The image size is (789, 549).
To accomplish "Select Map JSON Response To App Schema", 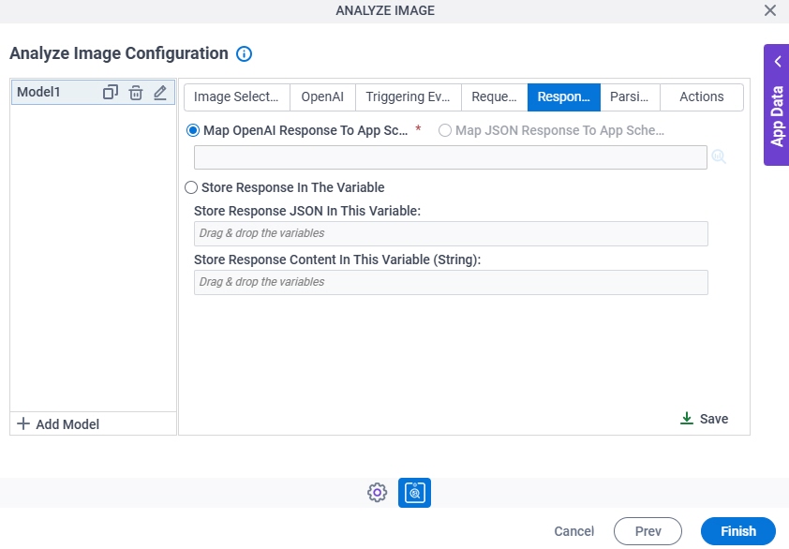I will (x=445, y=130).
